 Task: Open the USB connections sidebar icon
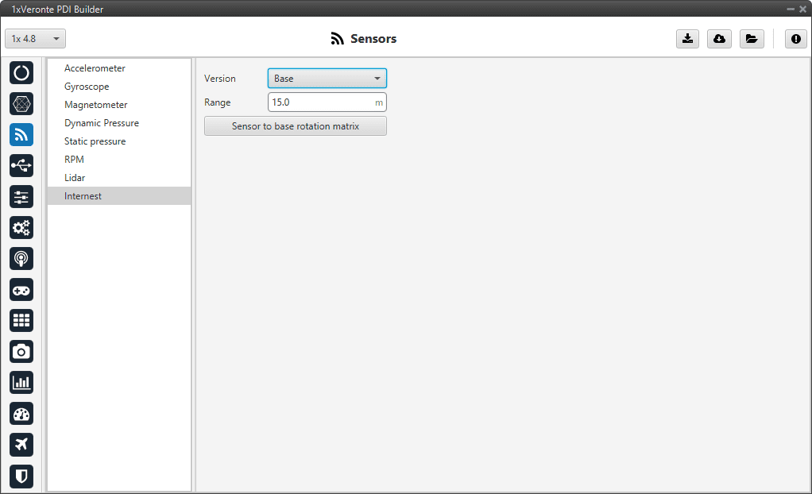(21, 165)
